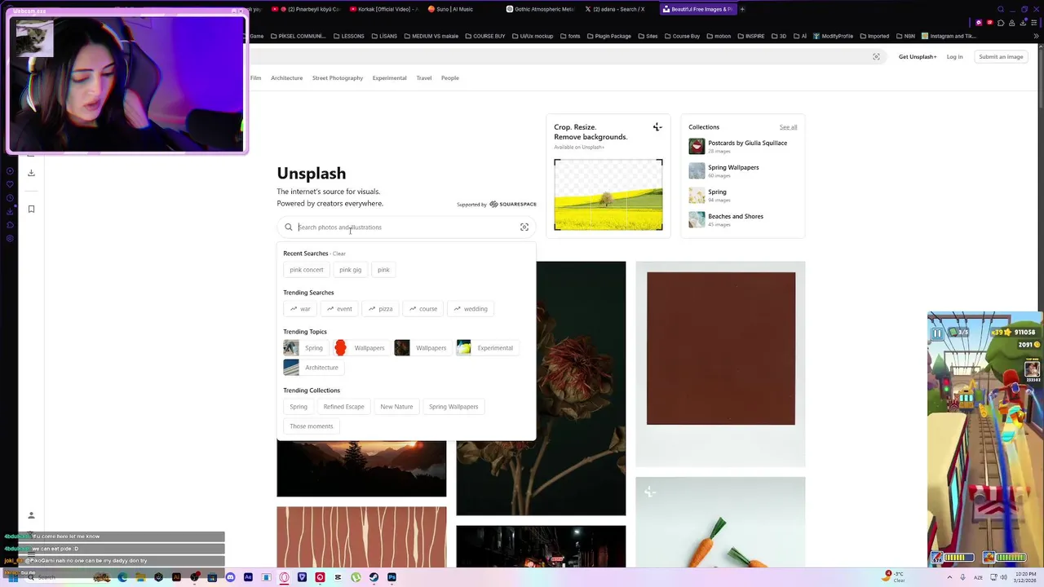Image resolution: width=1044 pixels, height=587 pixels.
Task: Select trending search 'wedding'
Action: pyautogui.click(x=471, y=309)
